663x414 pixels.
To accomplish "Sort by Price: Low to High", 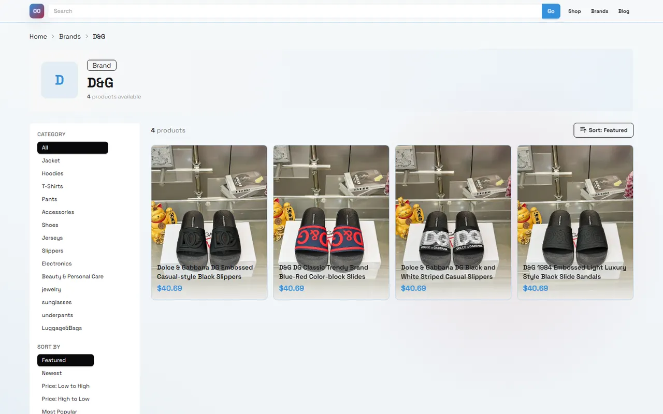I will (x=65, y=386).
